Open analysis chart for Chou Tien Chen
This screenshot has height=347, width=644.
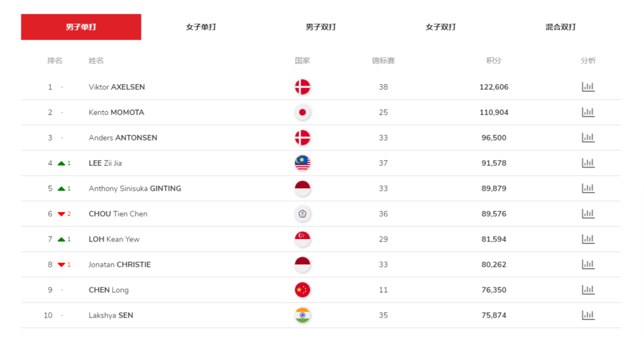pyautogui.click(x=588, y=214)
